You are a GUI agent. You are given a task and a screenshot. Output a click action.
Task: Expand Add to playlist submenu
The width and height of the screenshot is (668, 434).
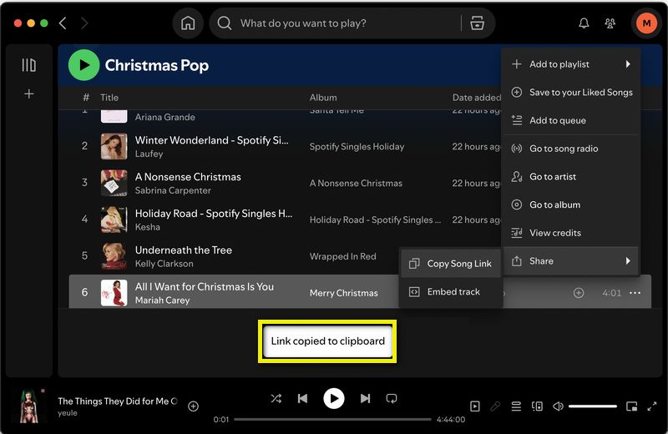click(571, 64)
